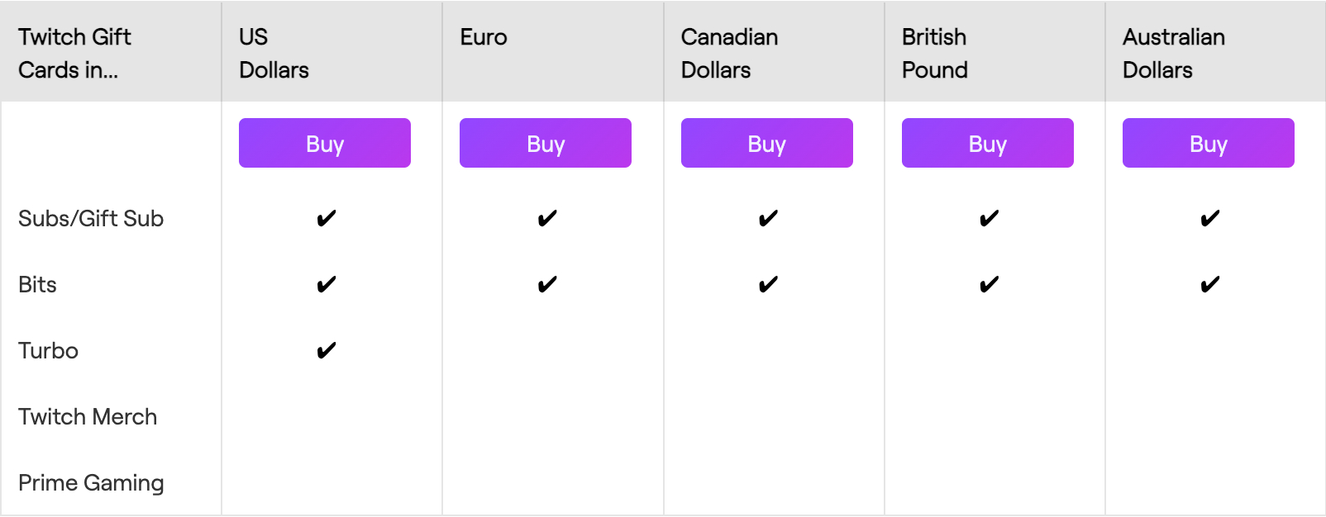
Task: Click the Australian Dollars column header
Action: pos(1174,53)
